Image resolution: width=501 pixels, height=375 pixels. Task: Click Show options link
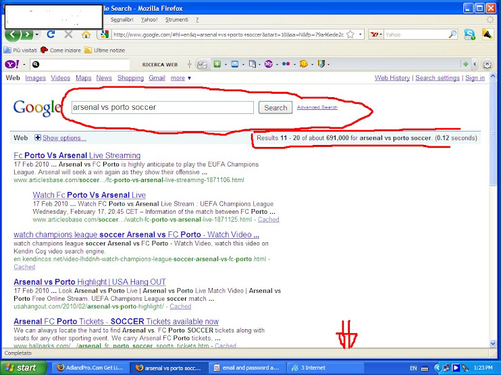coord(64,138)
